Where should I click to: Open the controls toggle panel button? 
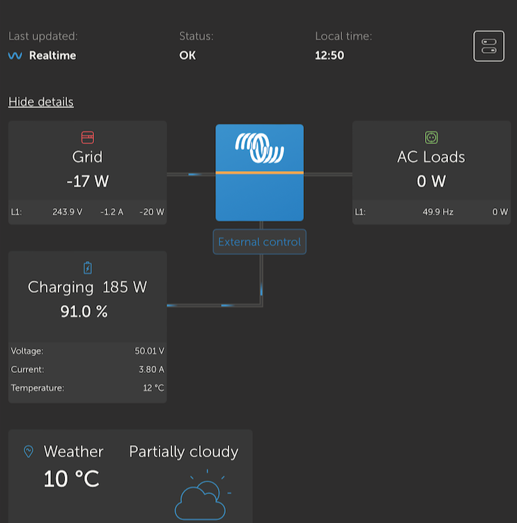pos(488,46)
